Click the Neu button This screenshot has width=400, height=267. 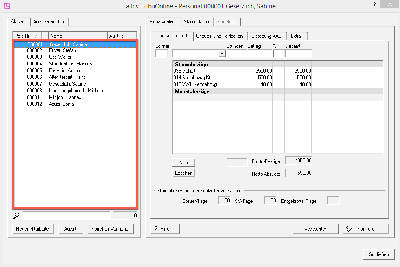tap(184, 163)
